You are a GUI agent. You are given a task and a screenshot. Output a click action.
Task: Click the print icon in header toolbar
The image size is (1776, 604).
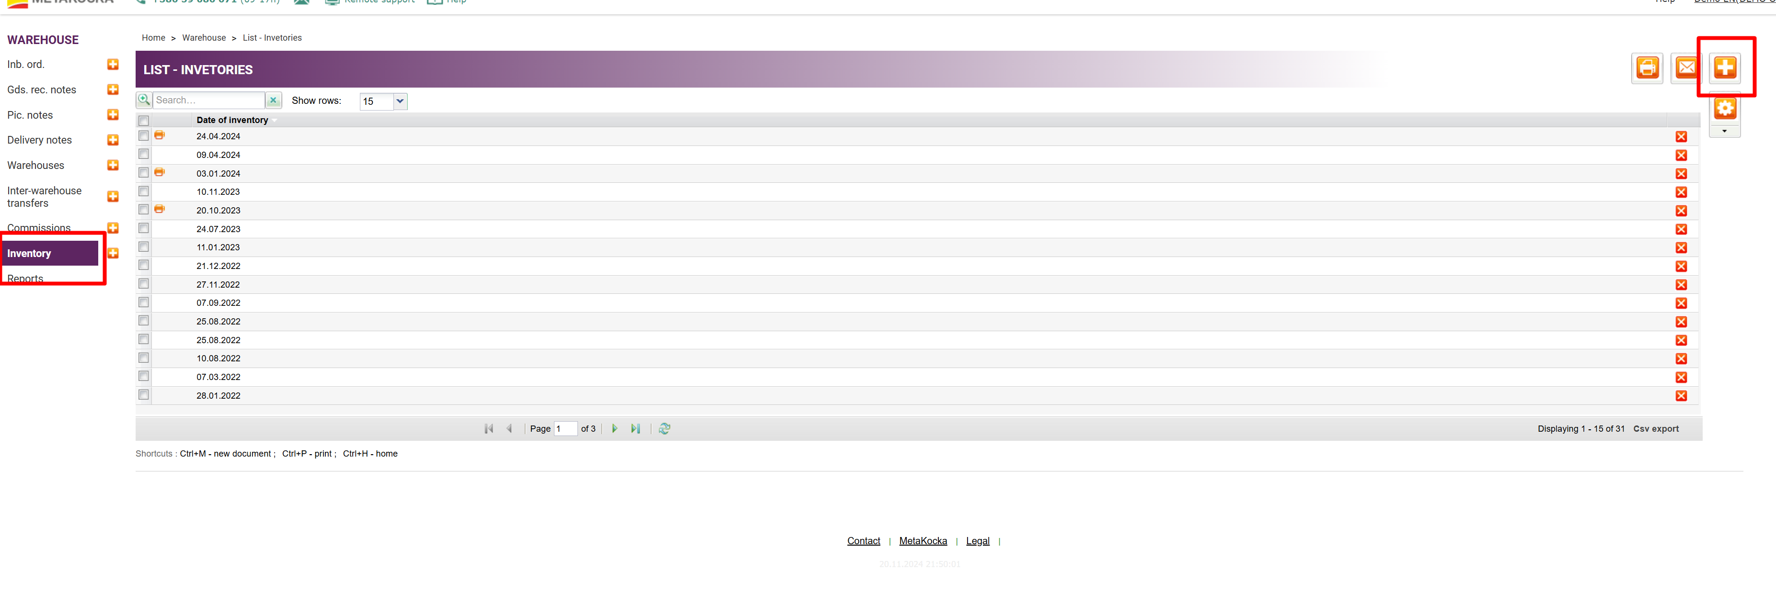(x=1647, y=67)
